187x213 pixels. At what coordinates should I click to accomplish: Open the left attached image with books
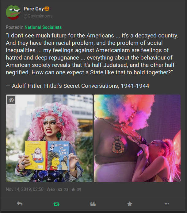click(x=49, y=138)
